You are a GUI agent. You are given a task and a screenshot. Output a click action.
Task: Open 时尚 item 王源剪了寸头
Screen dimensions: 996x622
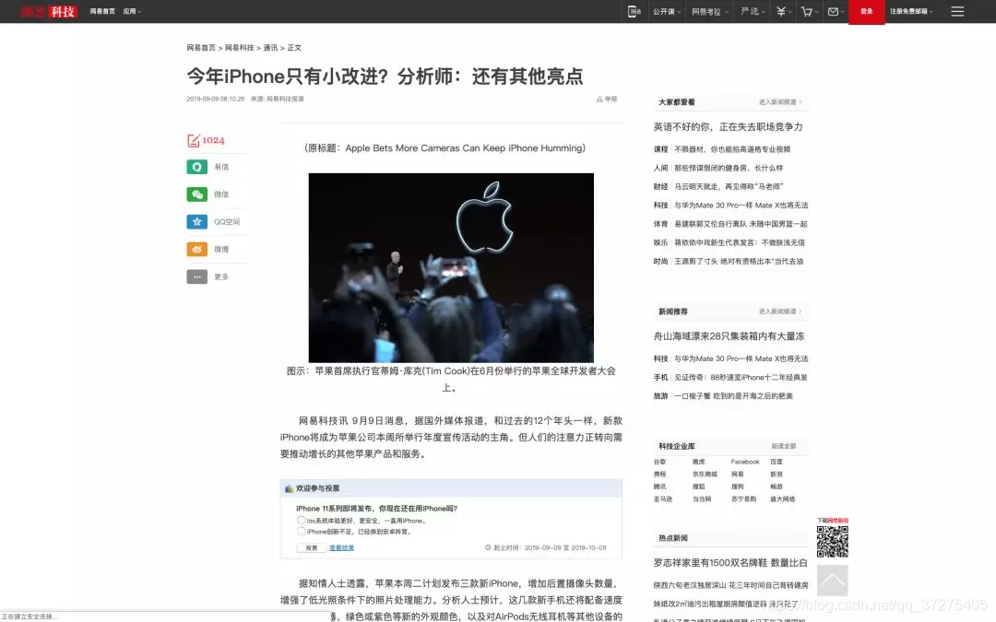tap(739, 262)
